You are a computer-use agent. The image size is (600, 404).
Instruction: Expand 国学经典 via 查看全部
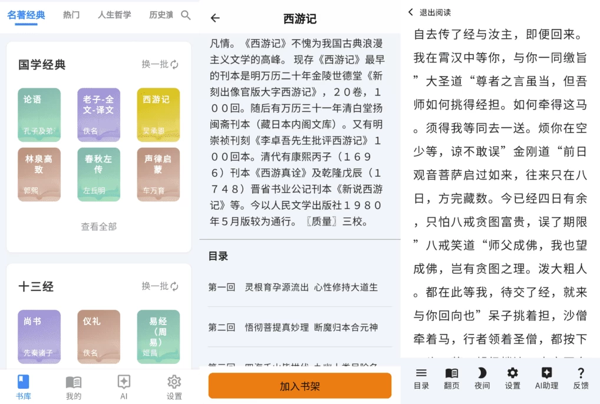coord(99,226)
